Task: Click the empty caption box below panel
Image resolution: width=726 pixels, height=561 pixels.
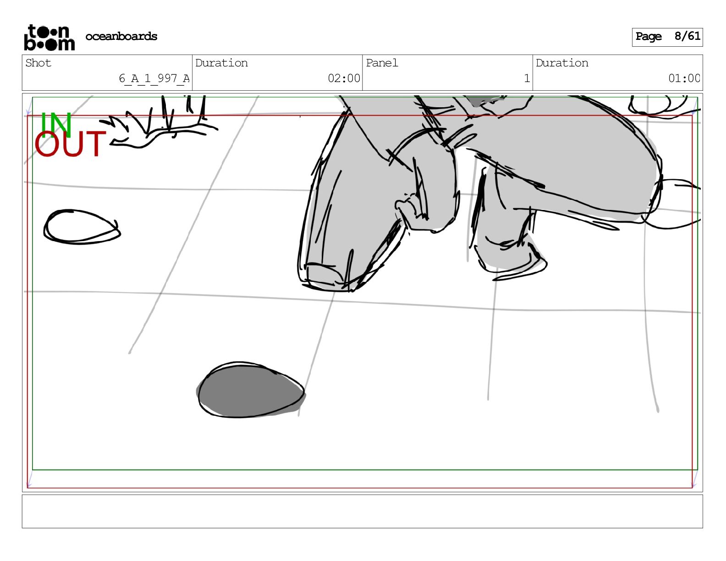Action: click(362, 511)
